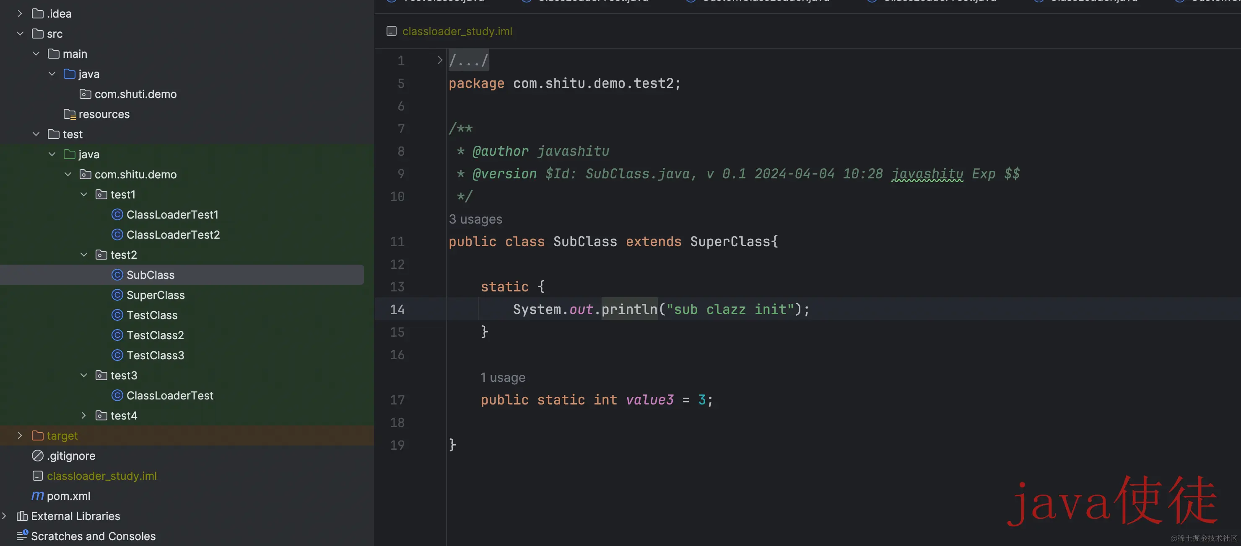Click the main folder icon
This screenshot has width=1241, height=546.
pos(54,54)
